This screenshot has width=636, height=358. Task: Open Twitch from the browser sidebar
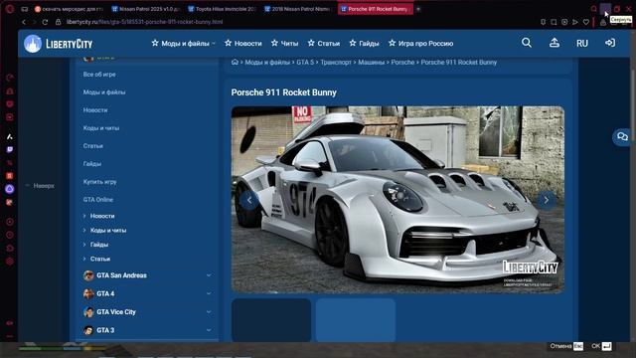(10, 150)
